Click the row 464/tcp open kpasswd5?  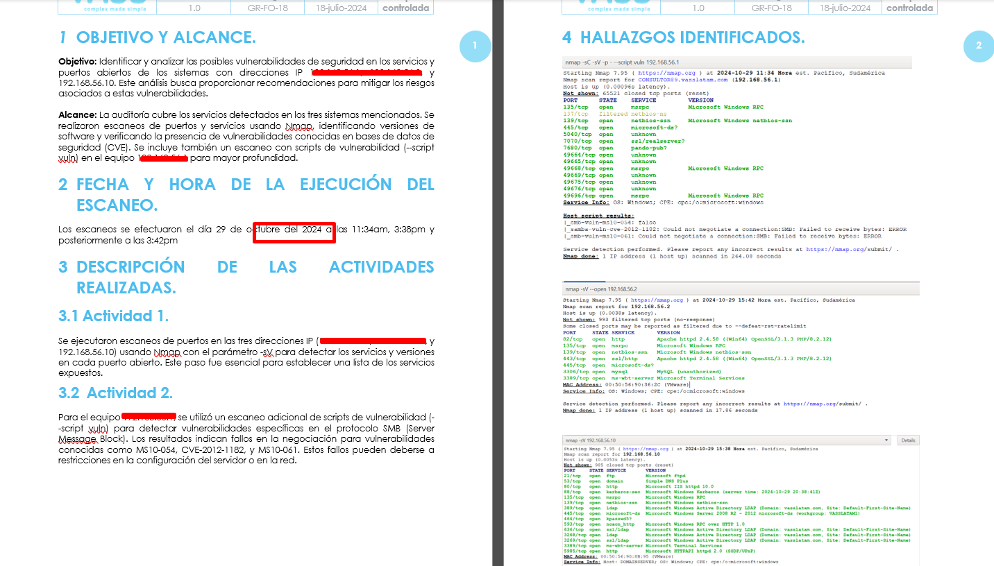(598, 518)
